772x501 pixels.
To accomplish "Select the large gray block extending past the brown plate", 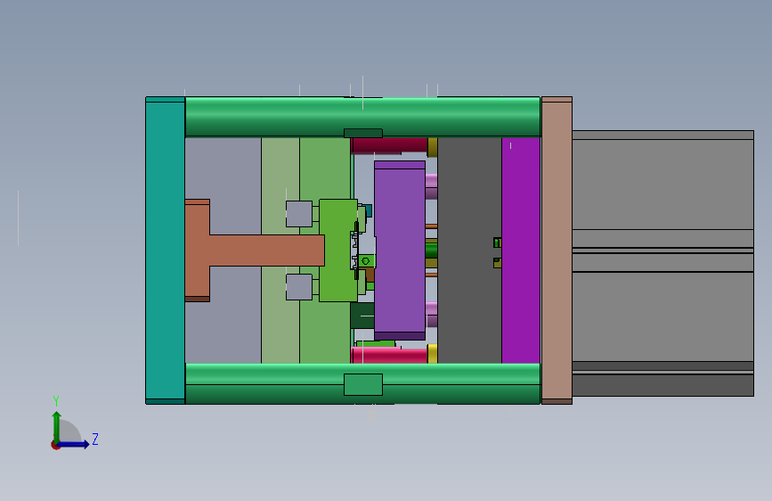I will pos(662,263).
